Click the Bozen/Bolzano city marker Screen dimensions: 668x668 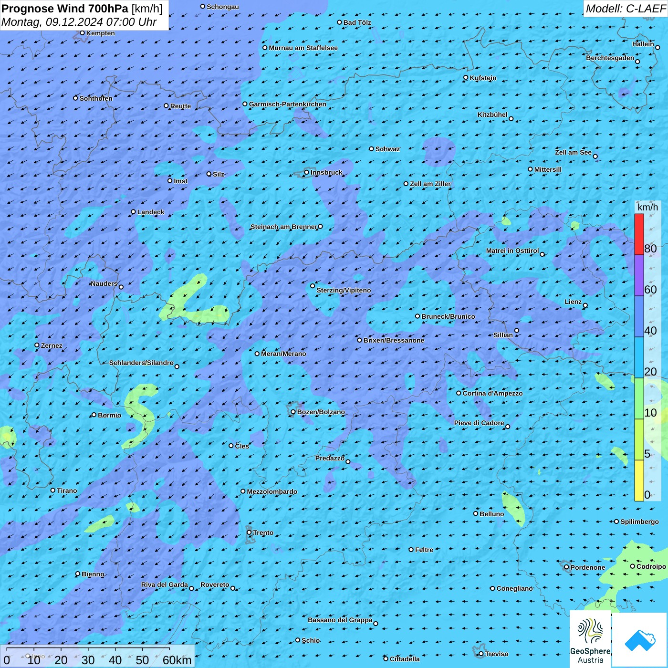point(293,412)
